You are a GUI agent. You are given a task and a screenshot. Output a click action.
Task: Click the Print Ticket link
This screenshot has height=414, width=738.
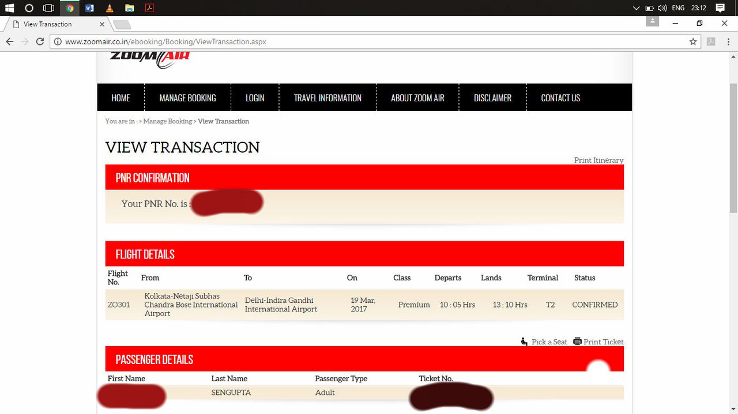pyautogui.click(x=603, y=342)
